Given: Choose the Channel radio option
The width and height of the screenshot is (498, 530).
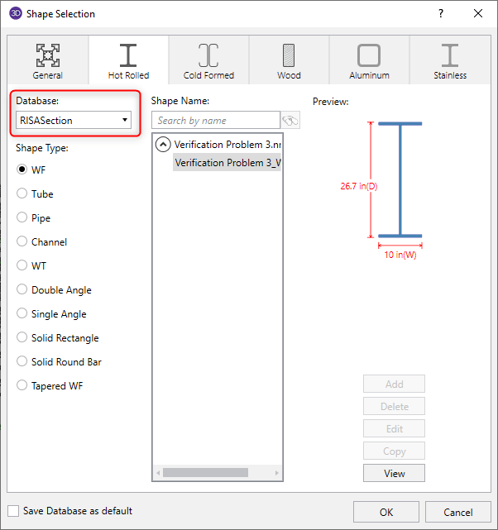Looking at the screenshot, I should click(x=22, y=242).
